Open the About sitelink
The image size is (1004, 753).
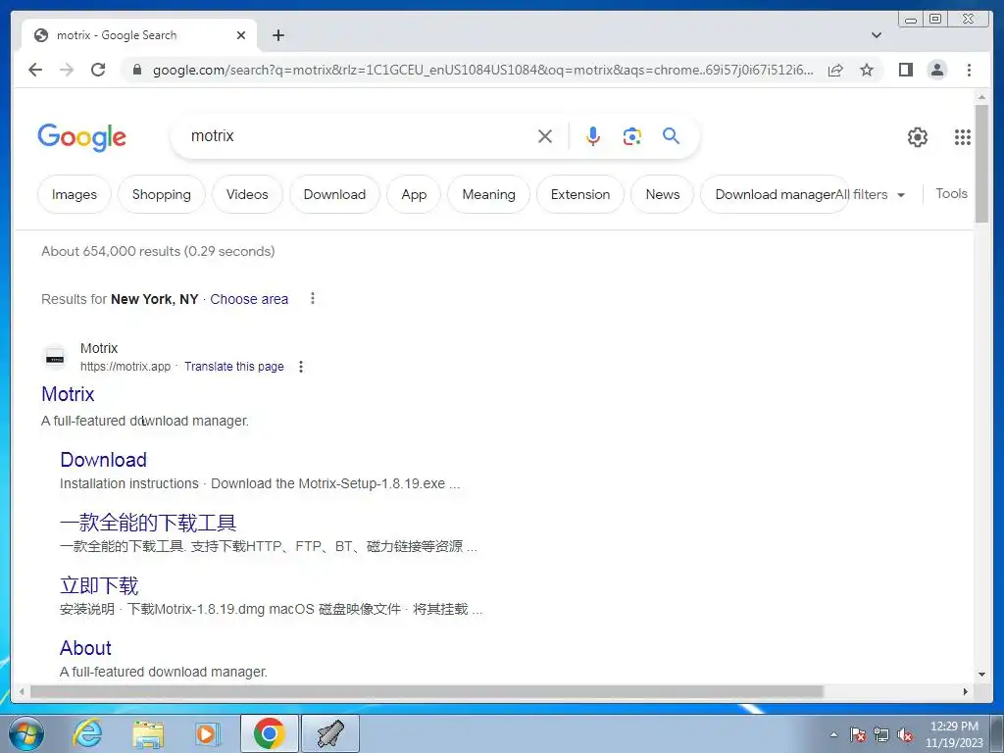86,648
